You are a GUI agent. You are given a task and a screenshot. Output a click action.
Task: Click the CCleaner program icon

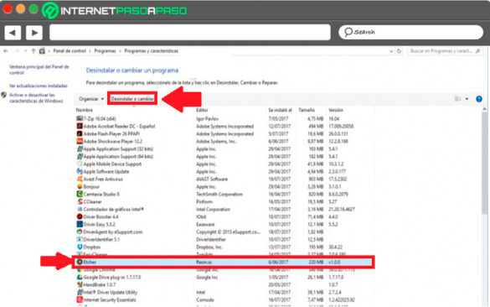pyautogui.click(x=80, y=201)
